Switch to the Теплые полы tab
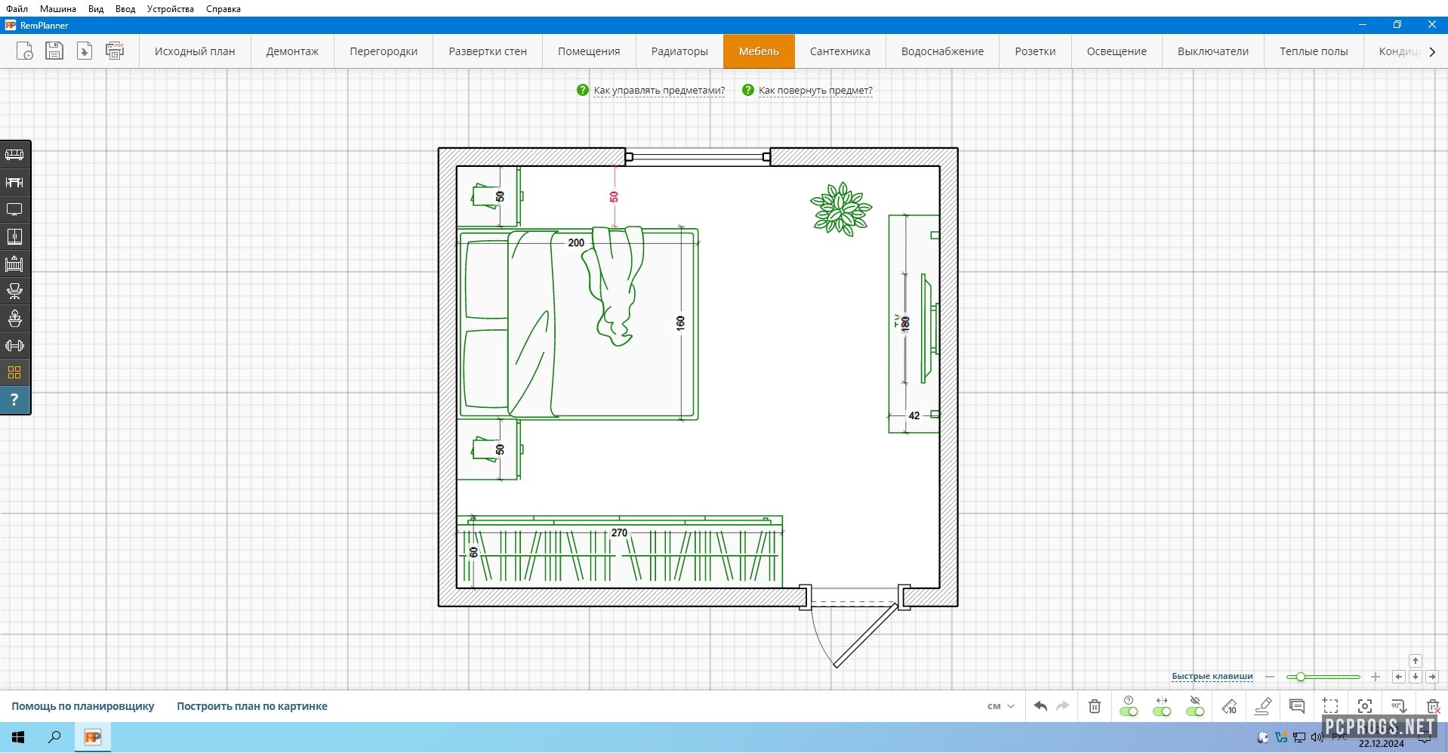This screenshot has width=1448, height=753. point(1314,51)
